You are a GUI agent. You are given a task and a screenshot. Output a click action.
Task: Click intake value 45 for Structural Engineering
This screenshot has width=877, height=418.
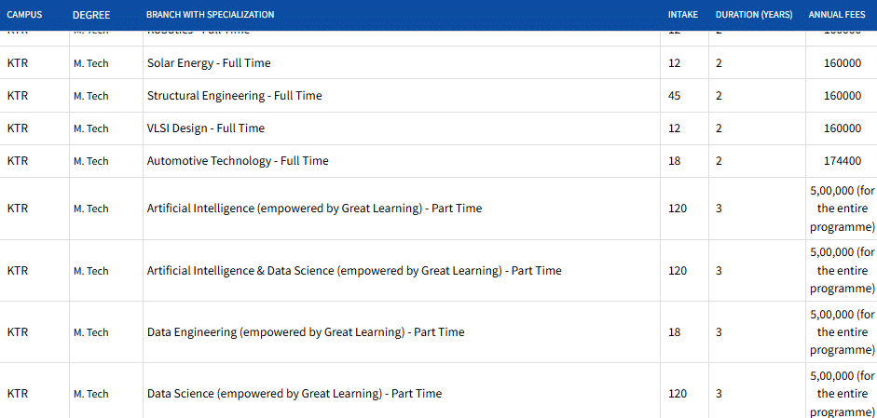(675, 96)
